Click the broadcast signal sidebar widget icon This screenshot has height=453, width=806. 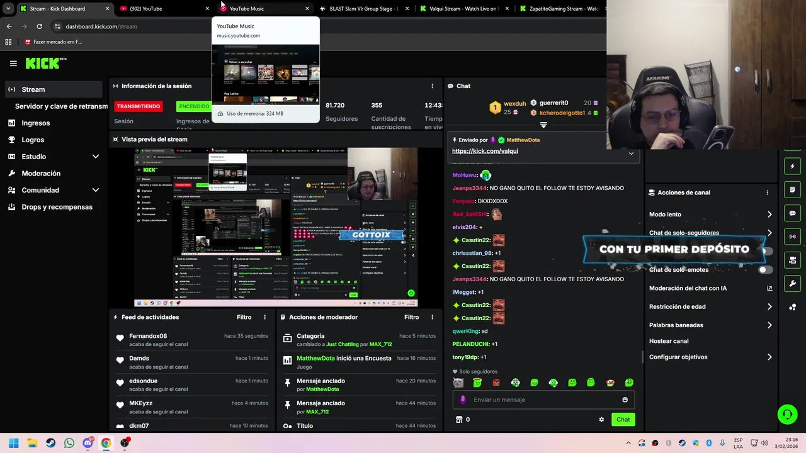point(792,237)
